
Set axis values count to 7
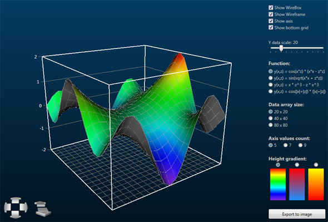pos(285,145)
